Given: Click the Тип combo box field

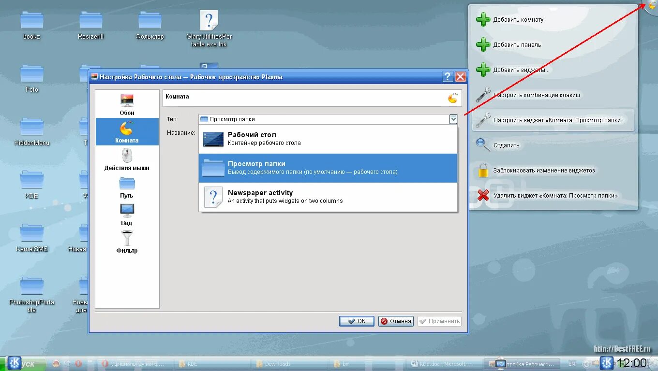Looking at the screenshot, I should 328,119.
